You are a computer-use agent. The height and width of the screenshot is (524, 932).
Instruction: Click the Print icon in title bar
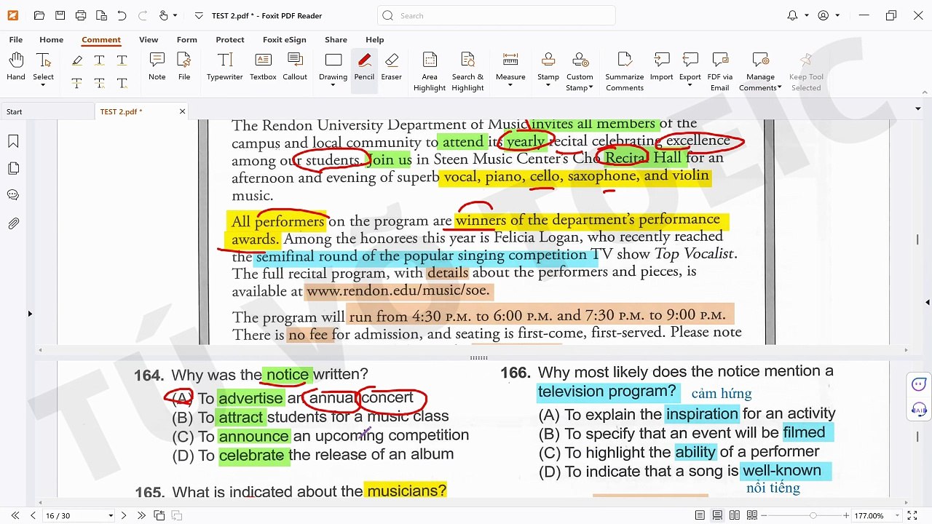(81, 15)
